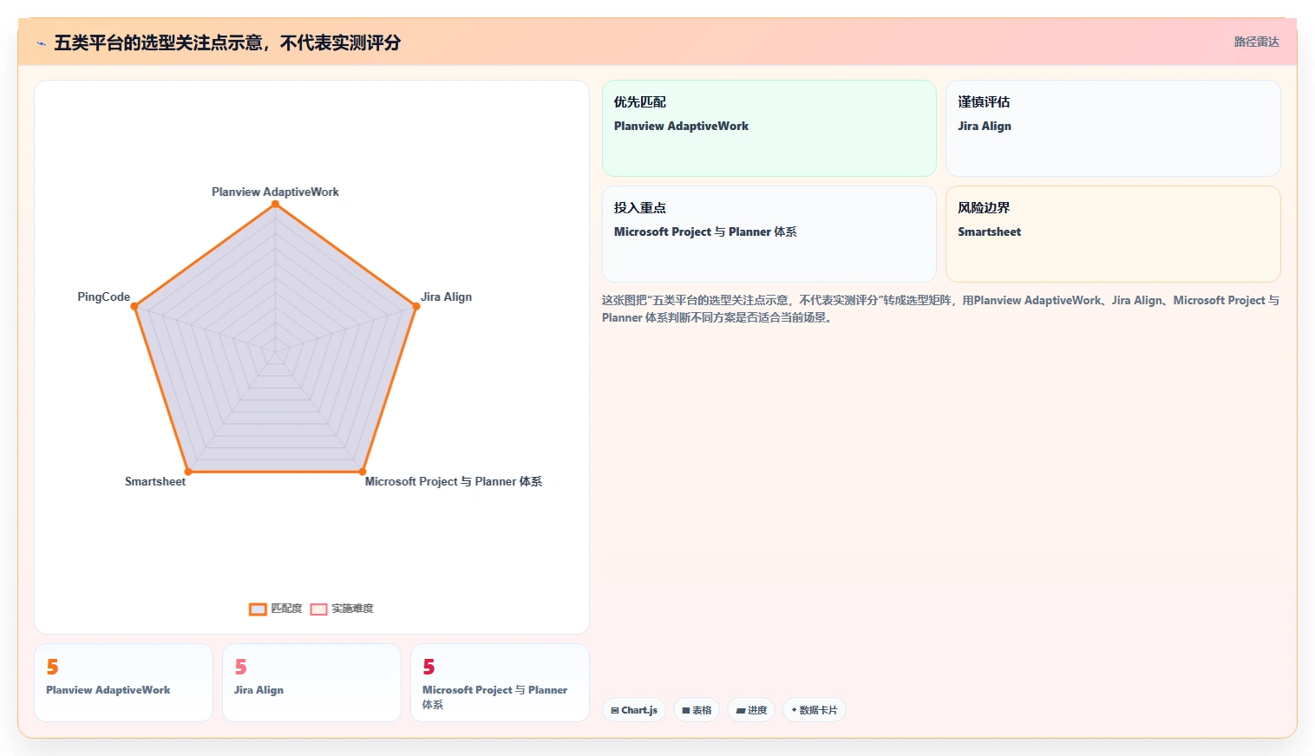Click the 投入重点 card heading
The width and height of the screenshot is (1315, 756).
[640, 207]
